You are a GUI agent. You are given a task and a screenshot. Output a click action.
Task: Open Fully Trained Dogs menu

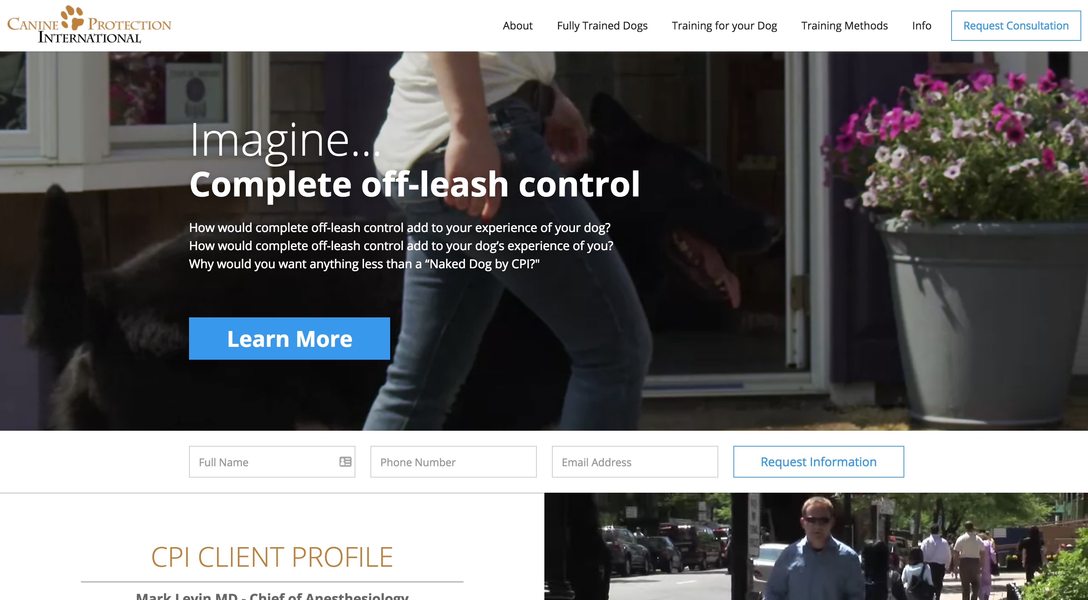(602, 26)
